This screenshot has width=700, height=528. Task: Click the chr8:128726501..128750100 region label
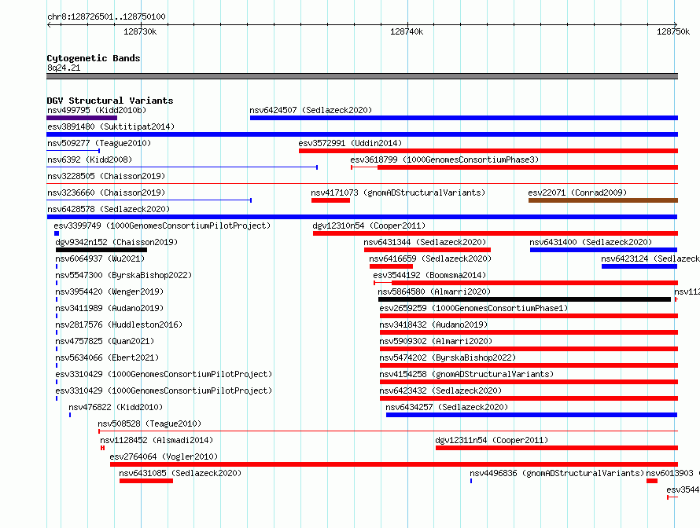[x=106, y=16]
